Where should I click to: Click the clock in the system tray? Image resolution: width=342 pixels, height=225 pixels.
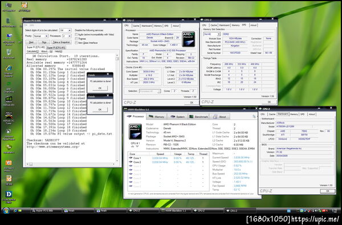(x=335, y=211)
